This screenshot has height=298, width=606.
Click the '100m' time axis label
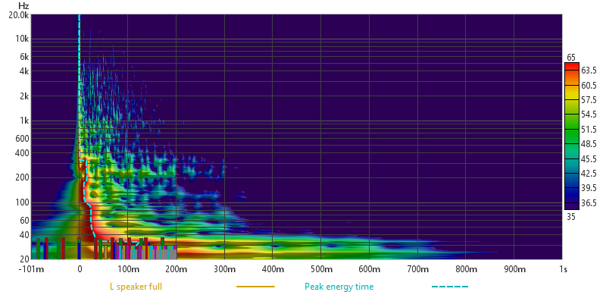(127, 269)
